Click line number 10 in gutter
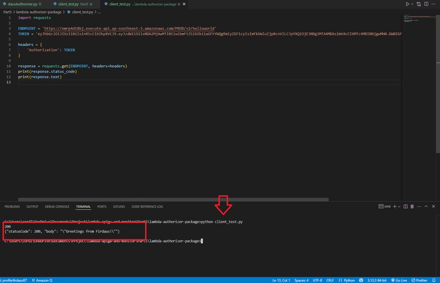440x283 pixels. point(8,66)
